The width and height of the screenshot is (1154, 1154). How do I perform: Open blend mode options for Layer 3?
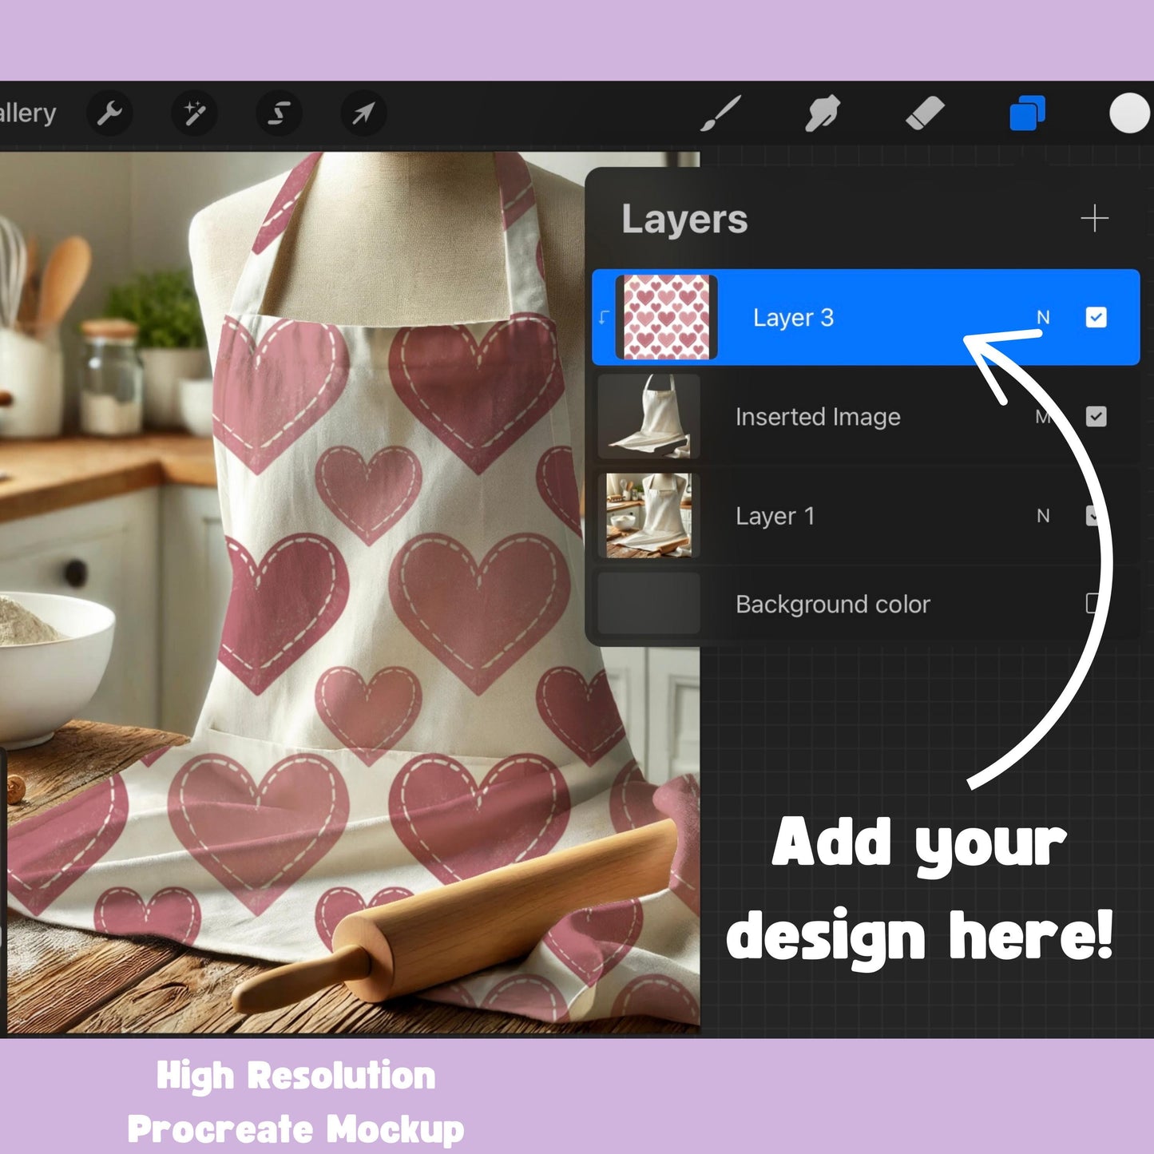[x=1042, y=317]
